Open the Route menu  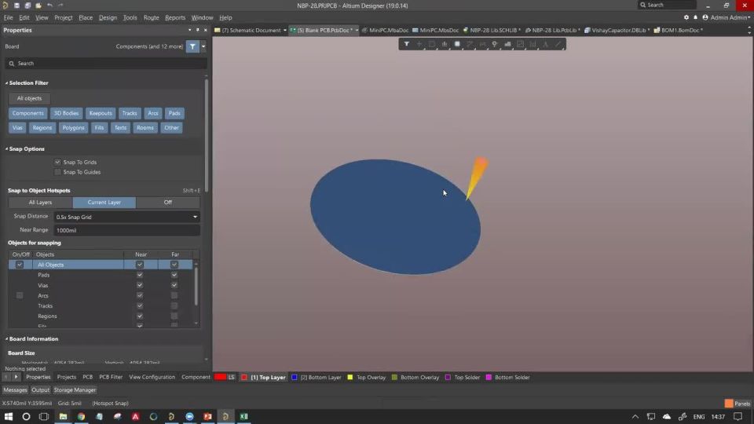151,18
